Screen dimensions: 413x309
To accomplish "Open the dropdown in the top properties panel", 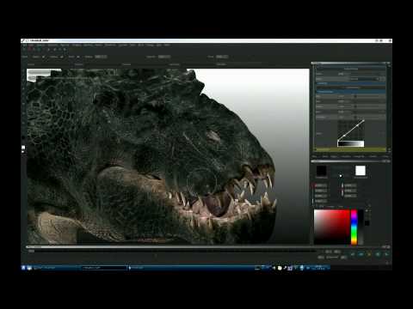I will pos(365,79).
